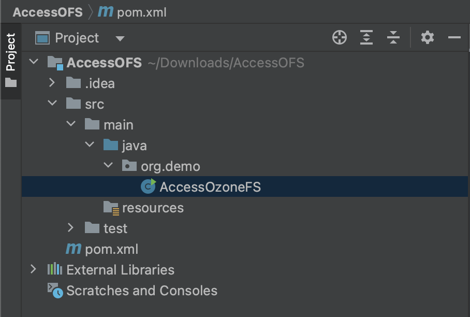Click the Hide Project panel icon
Screen dimensions: 470x317
coord(453,37)
